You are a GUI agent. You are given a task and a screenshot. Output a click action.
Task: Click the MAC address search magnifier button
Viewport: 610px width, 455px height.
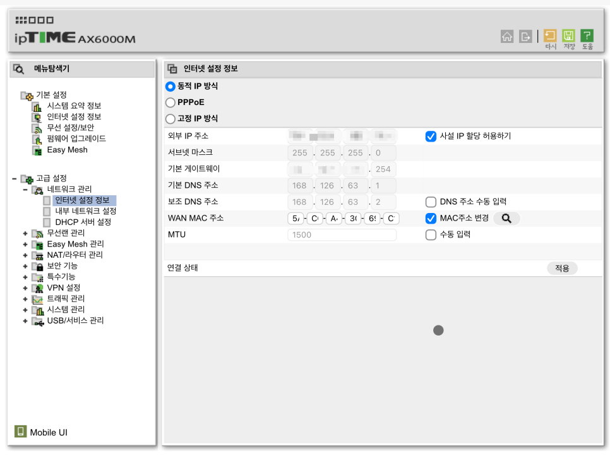point(506,219)
